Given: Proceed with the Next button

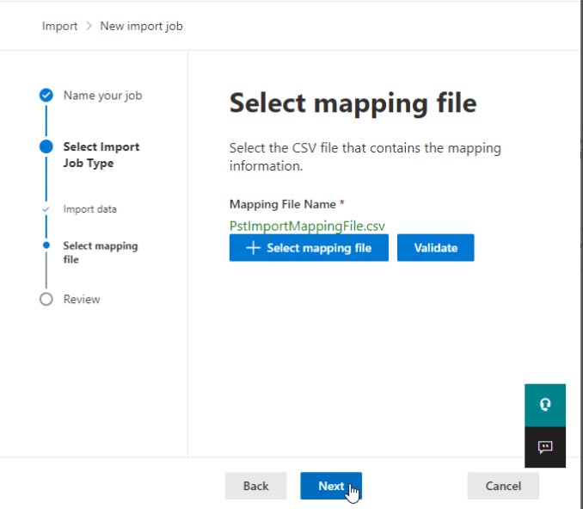Looking at the screenshot, I should (x=331, y=486).
